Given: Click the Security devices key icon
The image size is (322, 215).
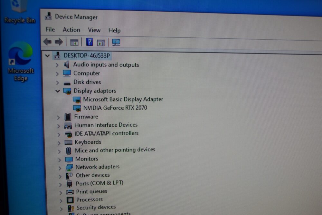Looking at the screenshot, I should [x=71, y=208].
